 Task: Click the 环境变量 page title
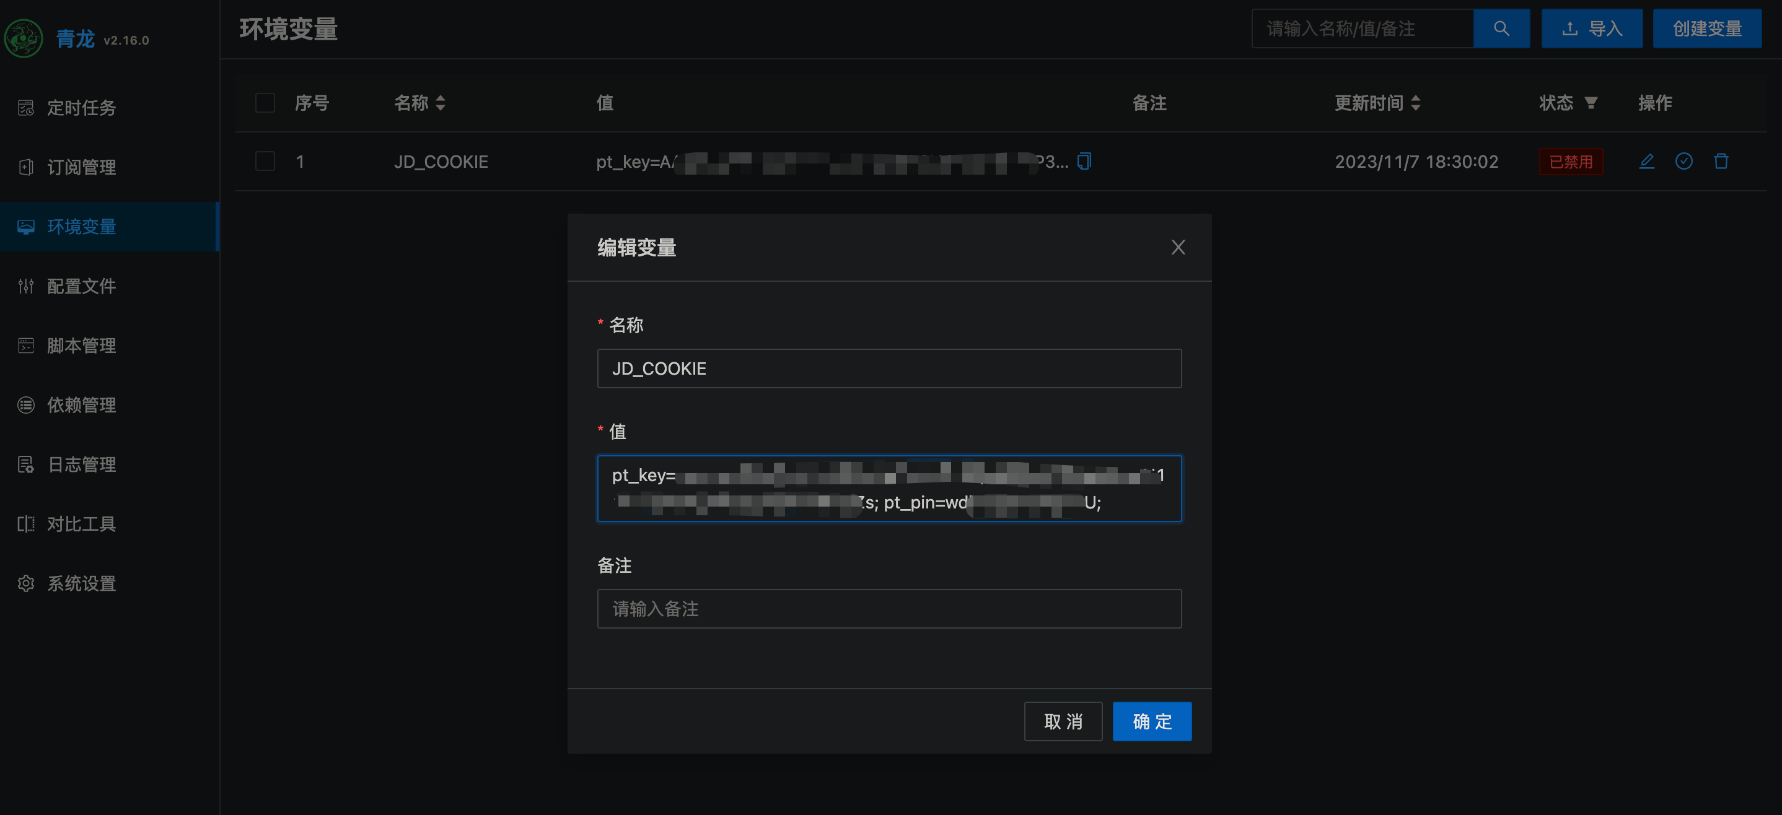(x=289, y=29)
